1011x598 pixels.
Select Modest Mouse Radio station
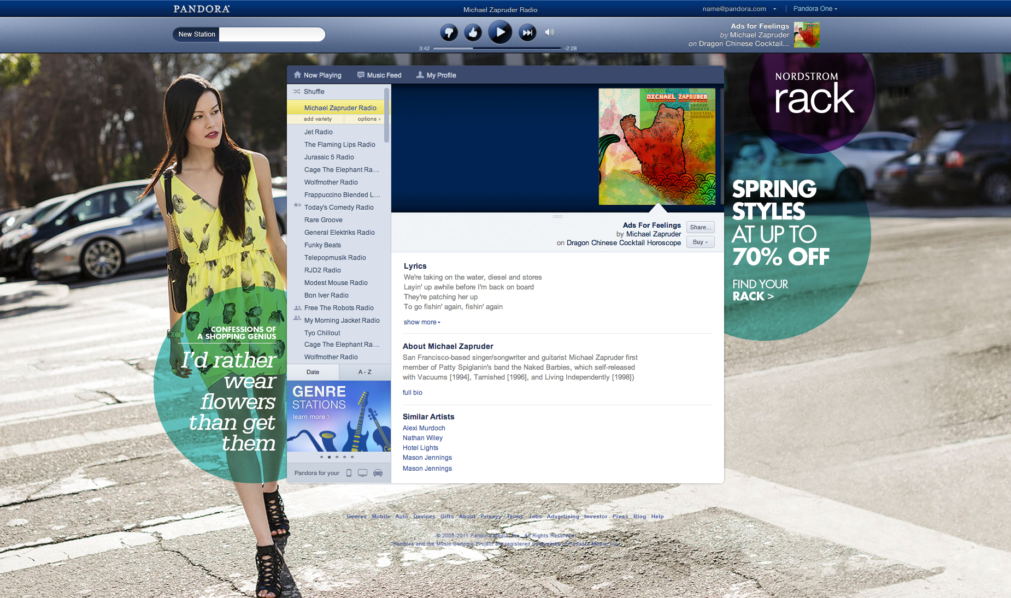tap(336, 283)
